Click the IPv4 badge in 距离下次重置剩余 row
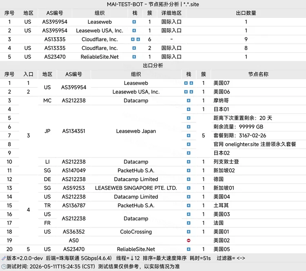This screenshot has height=271, width=306. pos(188,118)
